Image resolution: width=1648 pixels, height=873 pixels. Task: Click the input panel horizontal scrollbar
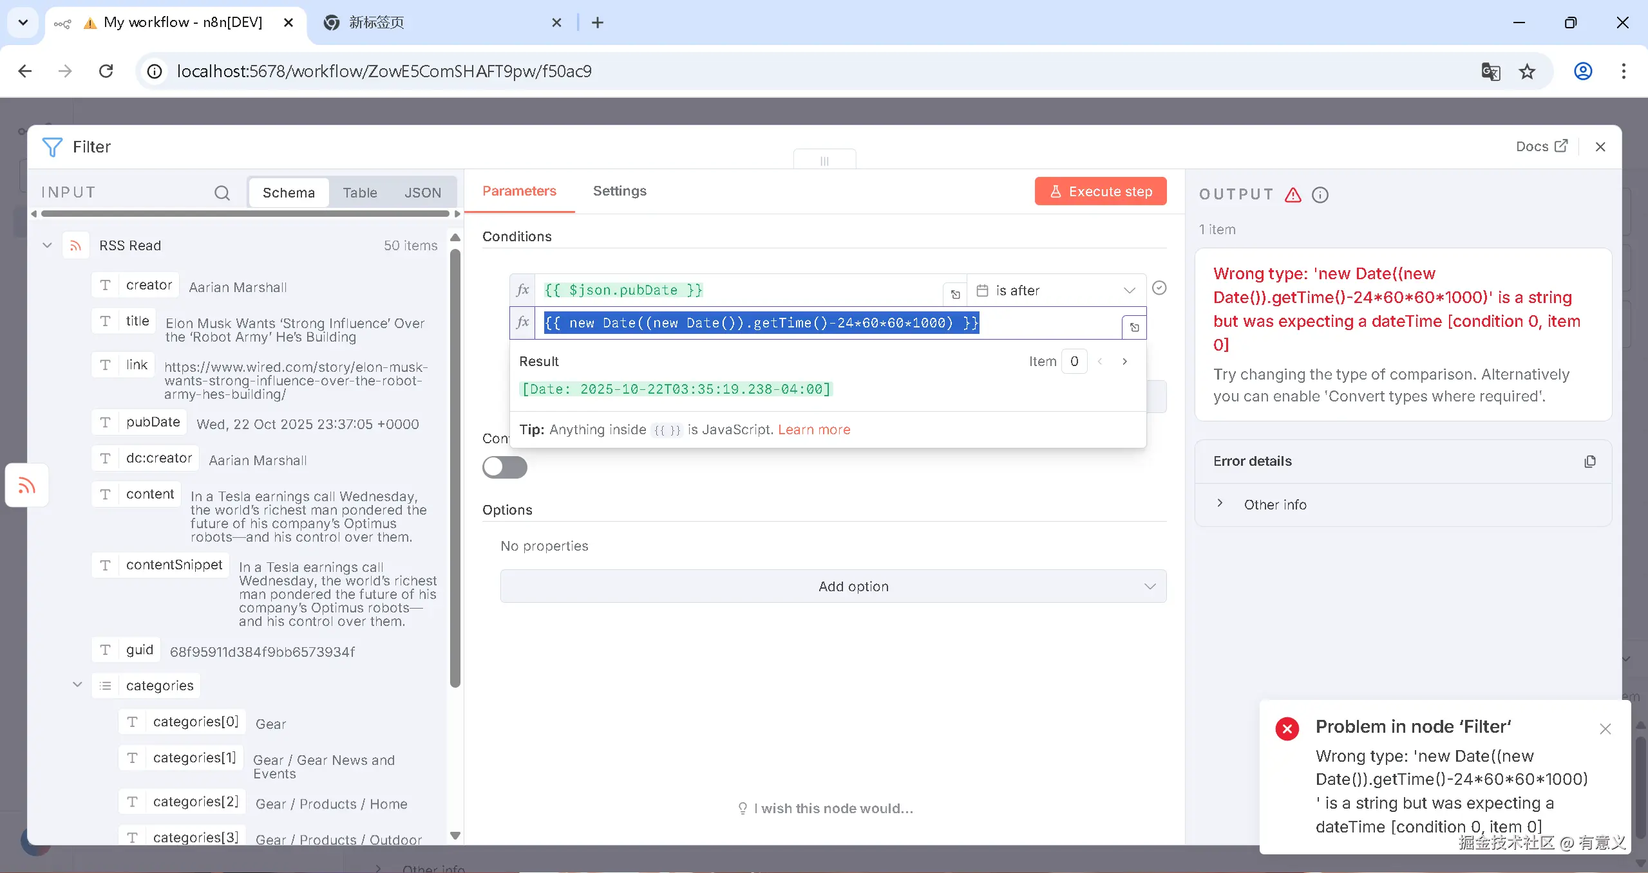tap(245, 214)
